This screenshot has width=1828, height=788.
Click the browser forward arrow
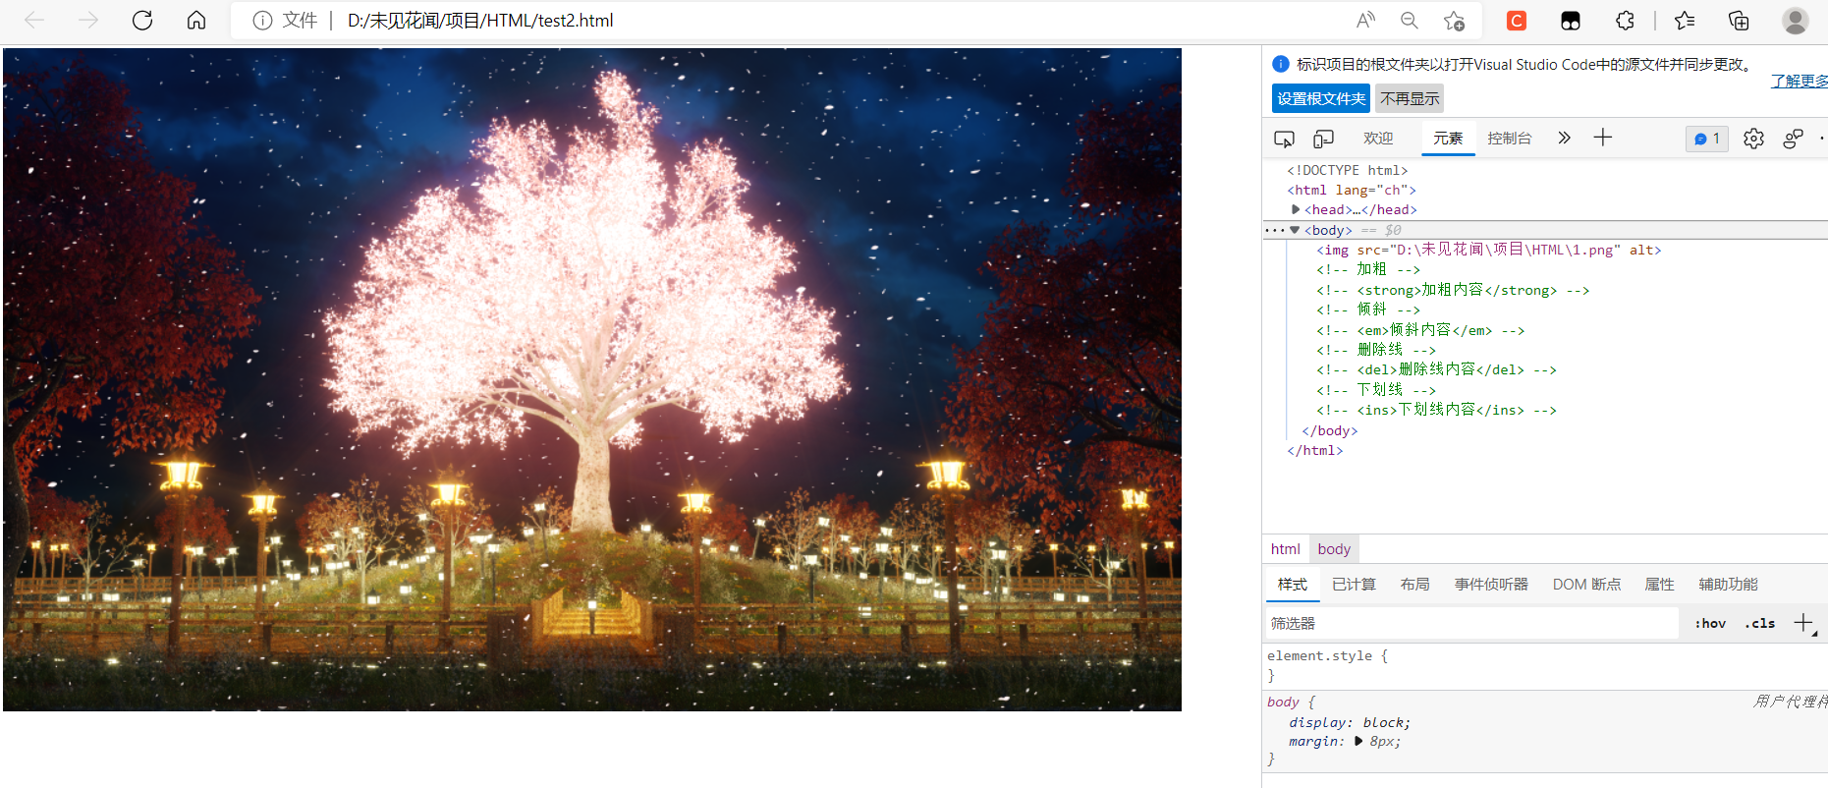[88, 20]
